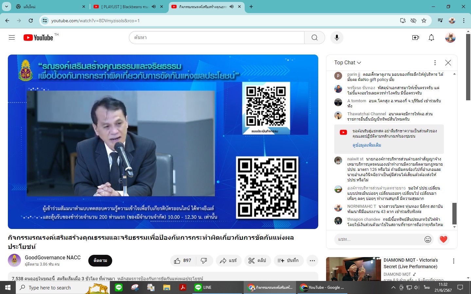Open the taskbar clock and calendar

[443, 287]
